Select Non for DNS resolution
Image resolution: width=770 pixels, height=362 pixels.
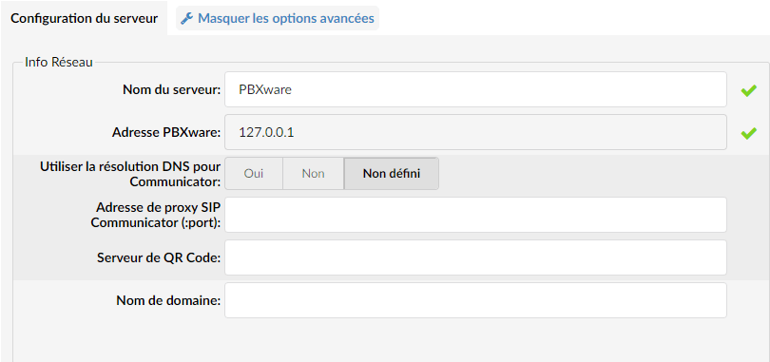tap(314, 174)
